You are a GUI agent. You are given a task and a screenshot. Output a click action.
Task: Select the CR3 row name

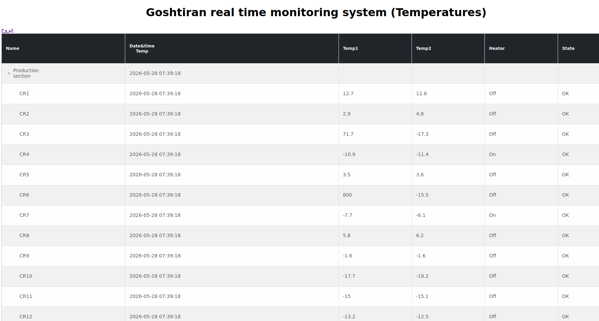click(24, 134)
